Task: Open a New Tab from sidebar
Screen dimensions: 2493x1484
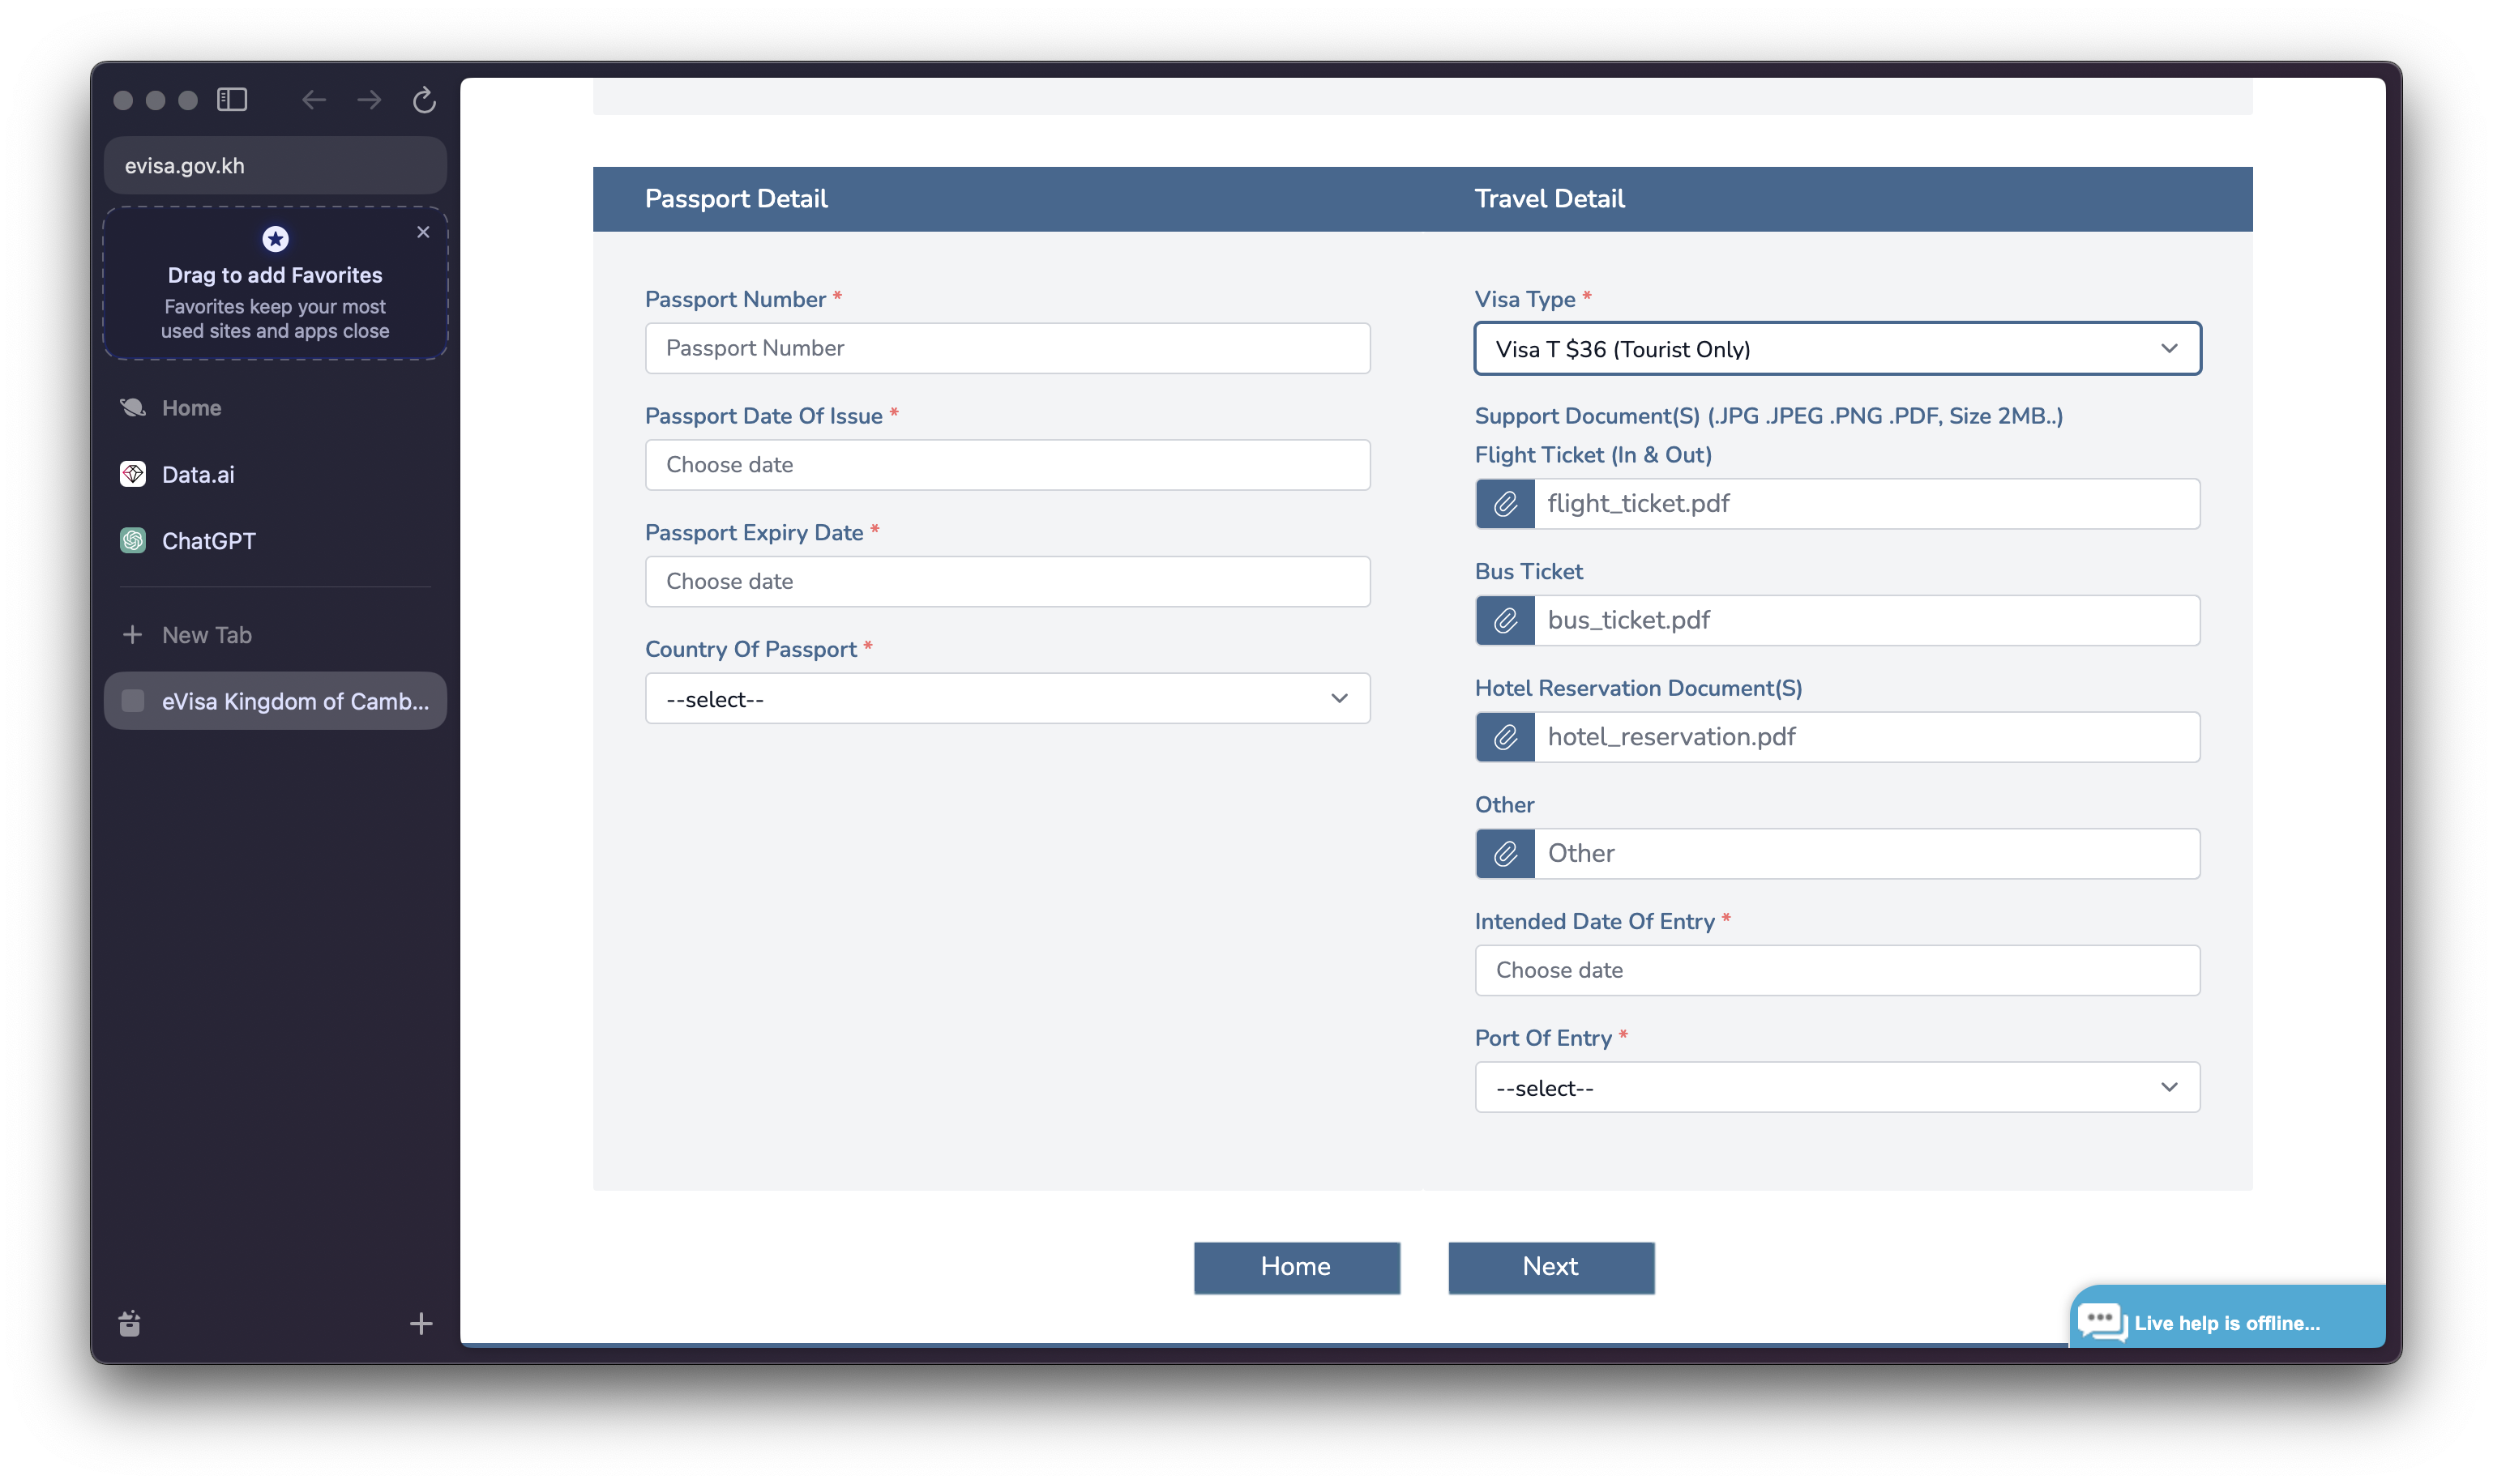Action: click(206, 635)
